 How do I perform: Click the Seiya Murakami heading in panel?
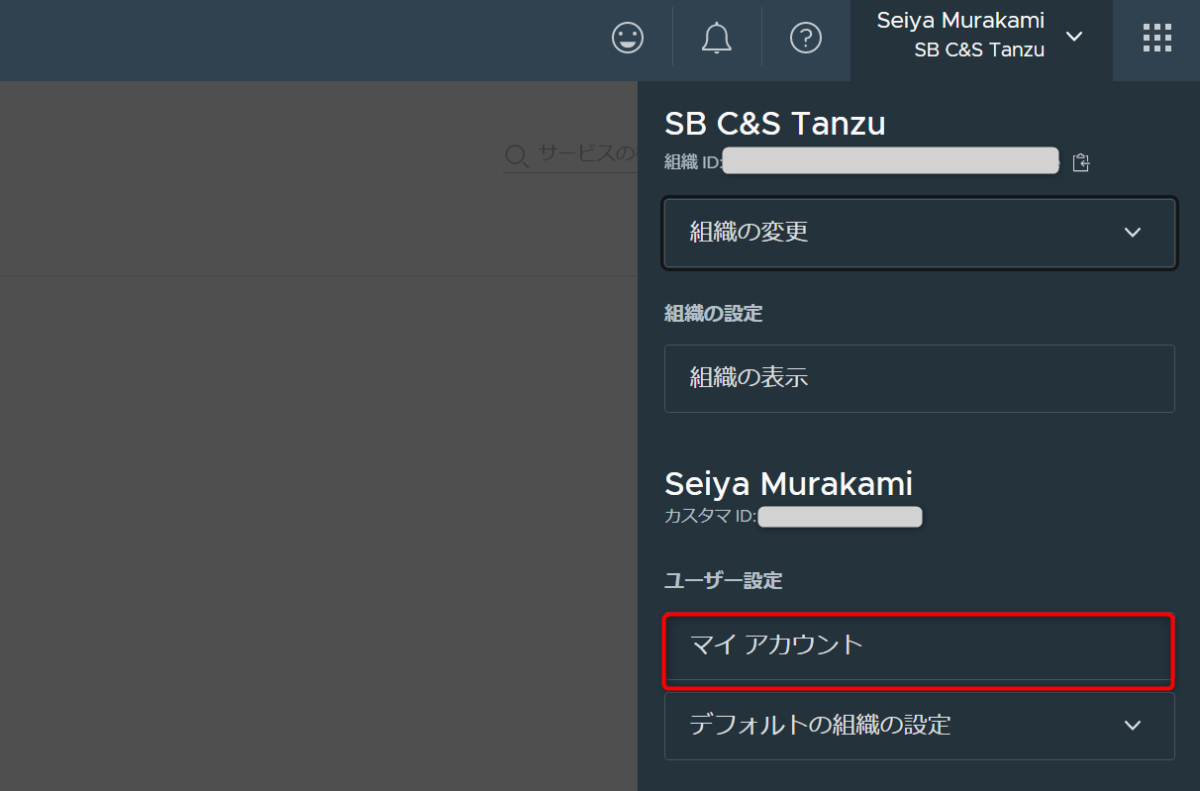click(x=788, y=484)
